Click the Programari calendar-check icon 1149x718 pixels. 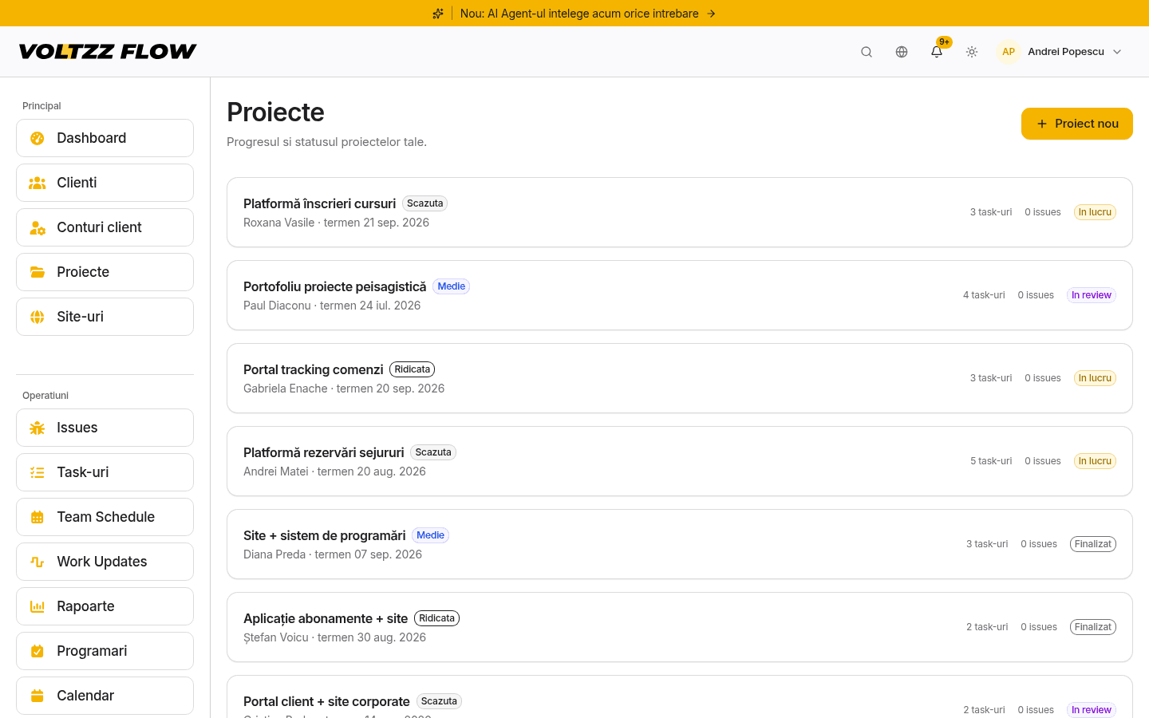pos(38,651)
